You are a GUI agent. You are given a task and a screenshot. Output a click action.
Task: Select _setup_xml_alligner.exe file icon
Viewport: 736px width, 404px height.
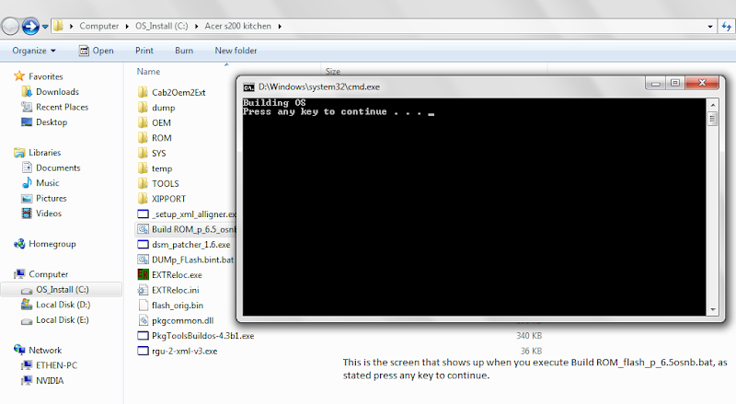click(143, 214)
